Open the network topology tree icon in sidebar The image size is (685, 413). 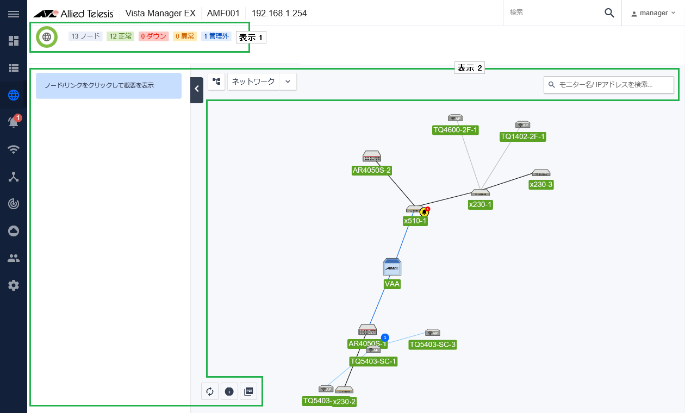pos(14,177)
